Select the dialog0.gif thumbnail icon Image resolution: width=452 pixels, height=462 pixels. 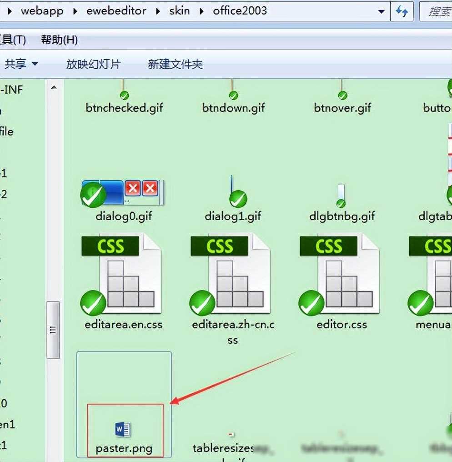tap(122, 193)
